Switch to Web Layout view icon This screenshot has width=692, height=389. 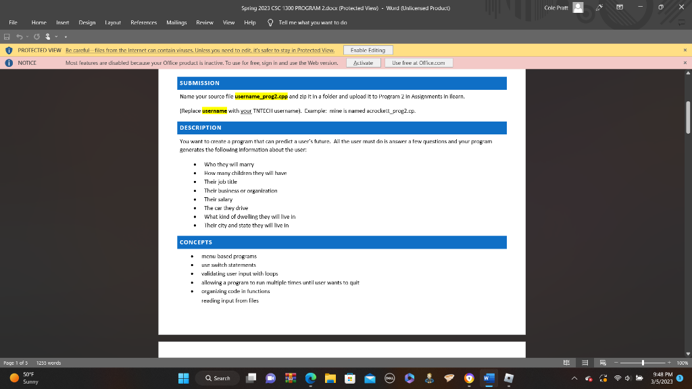pyautogui.click(x=603, y=363)
